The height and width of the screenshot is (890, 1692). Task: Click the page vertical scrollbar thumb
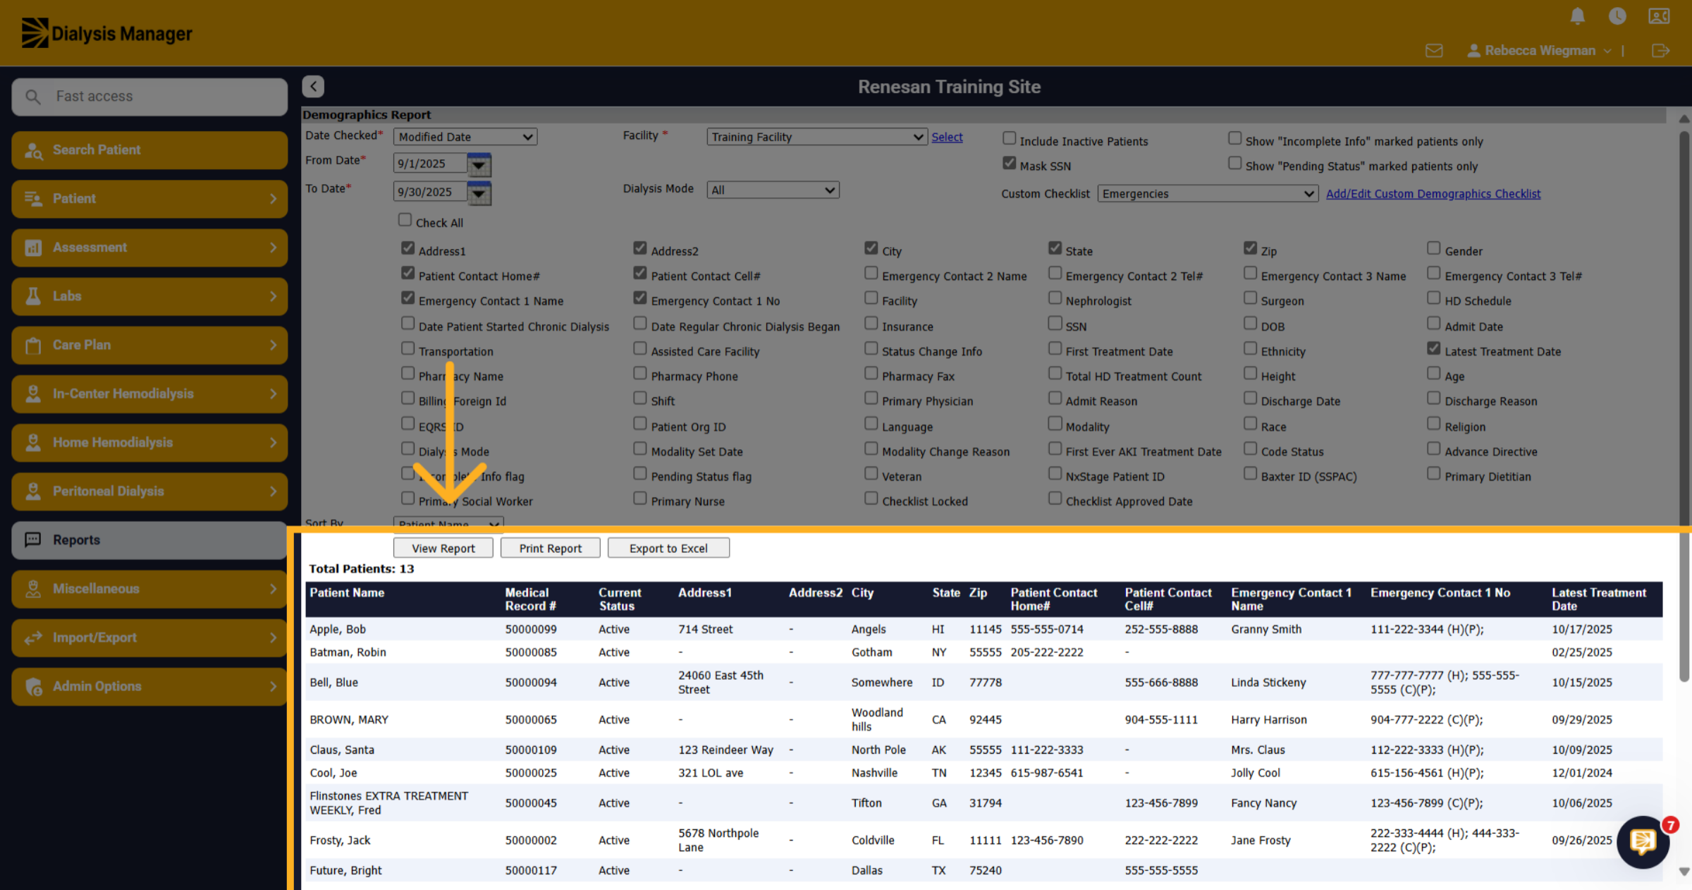point(1684,406)
